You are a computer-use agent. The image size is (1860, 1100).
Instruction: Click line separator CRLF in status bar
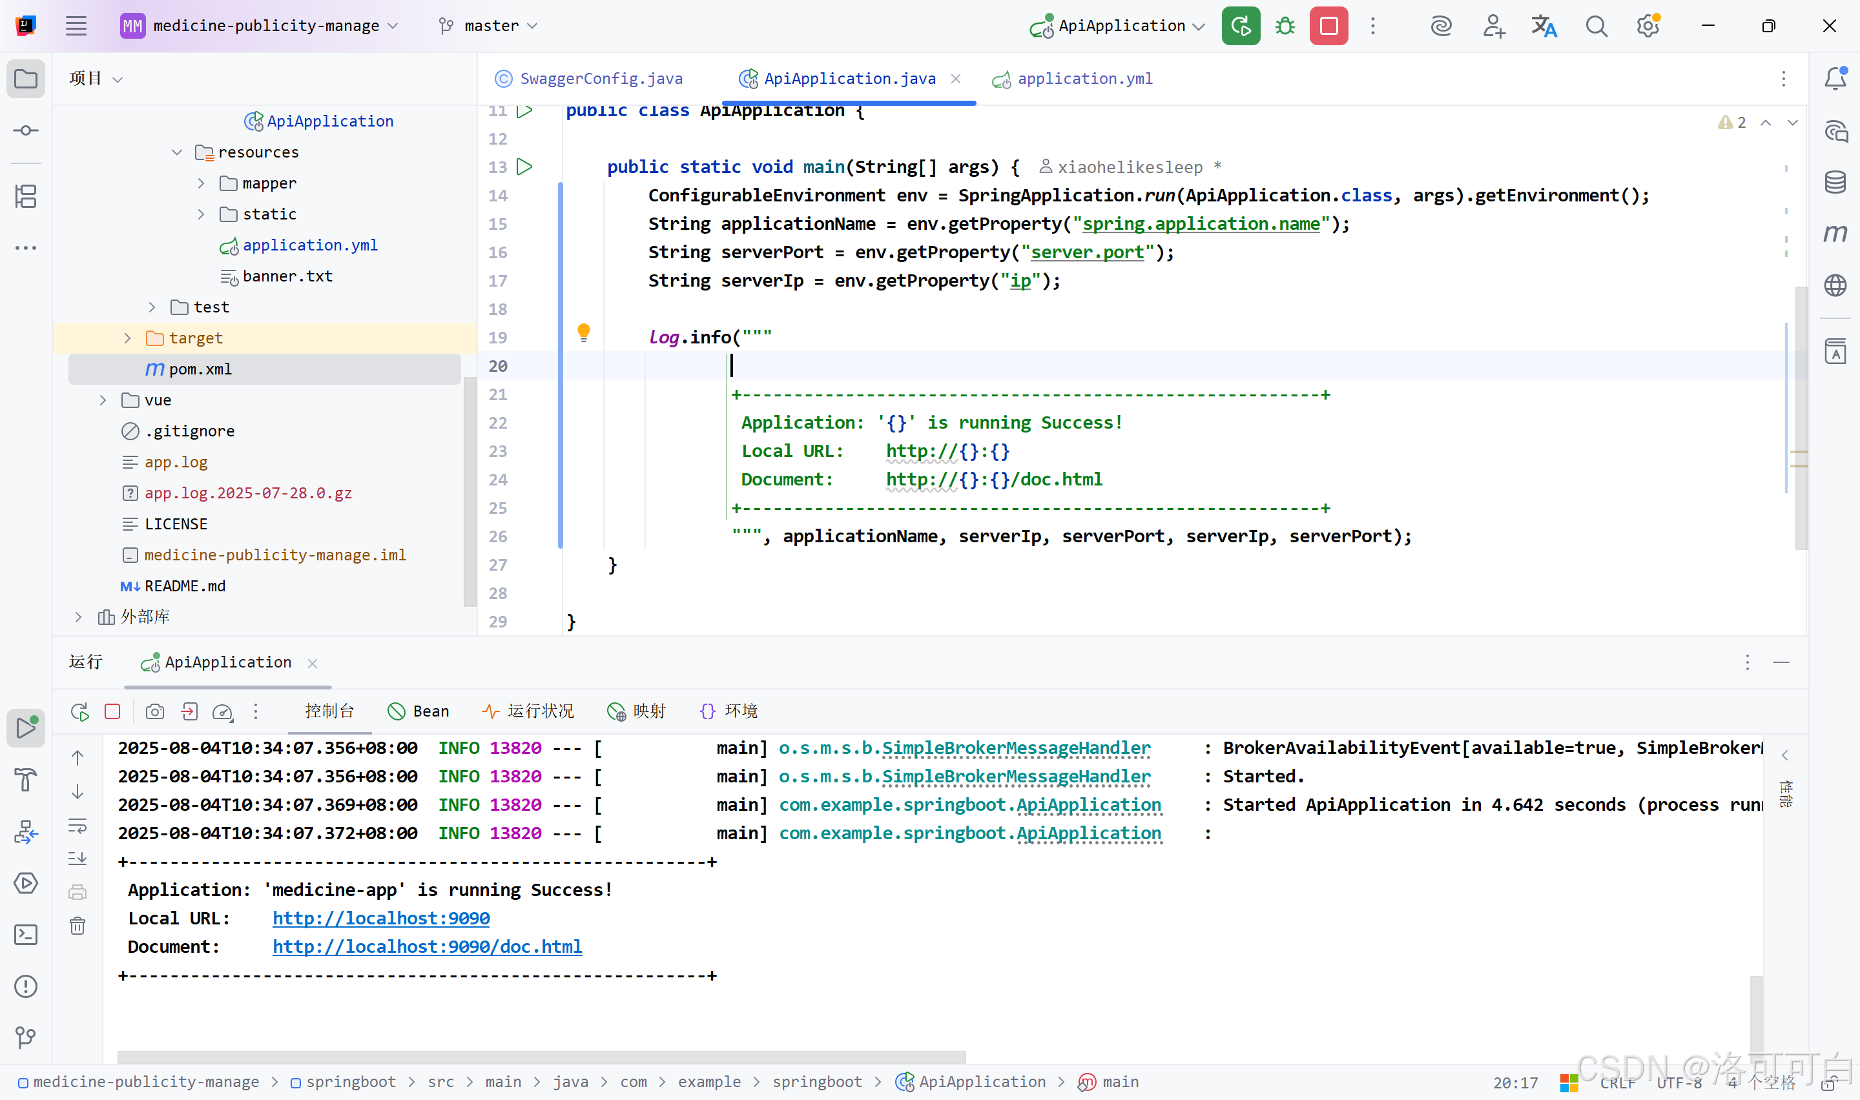(1617, 1083)
